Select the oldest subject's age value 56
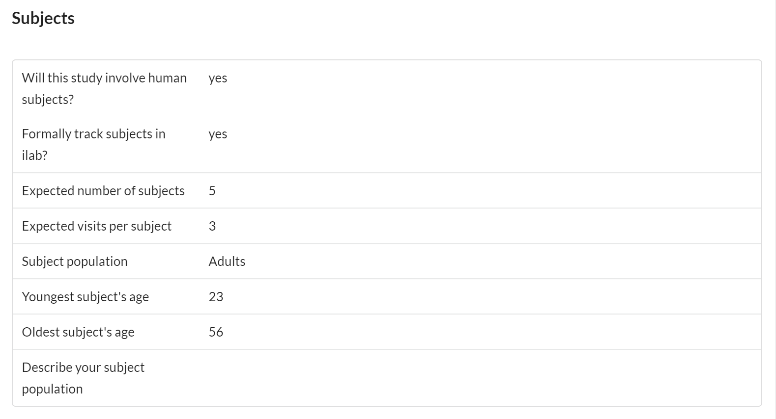Screen dimensions: 776x419 click(x=216, y=332)
